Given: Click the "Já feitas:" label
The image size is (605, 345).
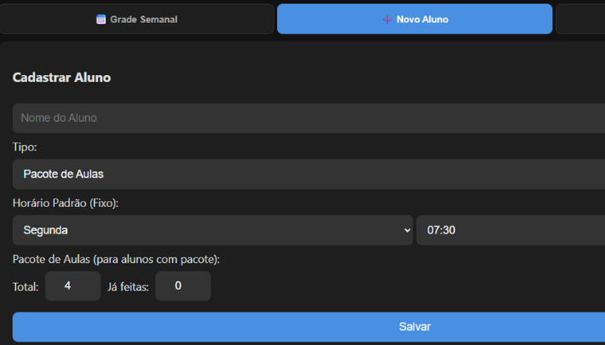Looking at the screenshot, I should (x=129, y=287).
